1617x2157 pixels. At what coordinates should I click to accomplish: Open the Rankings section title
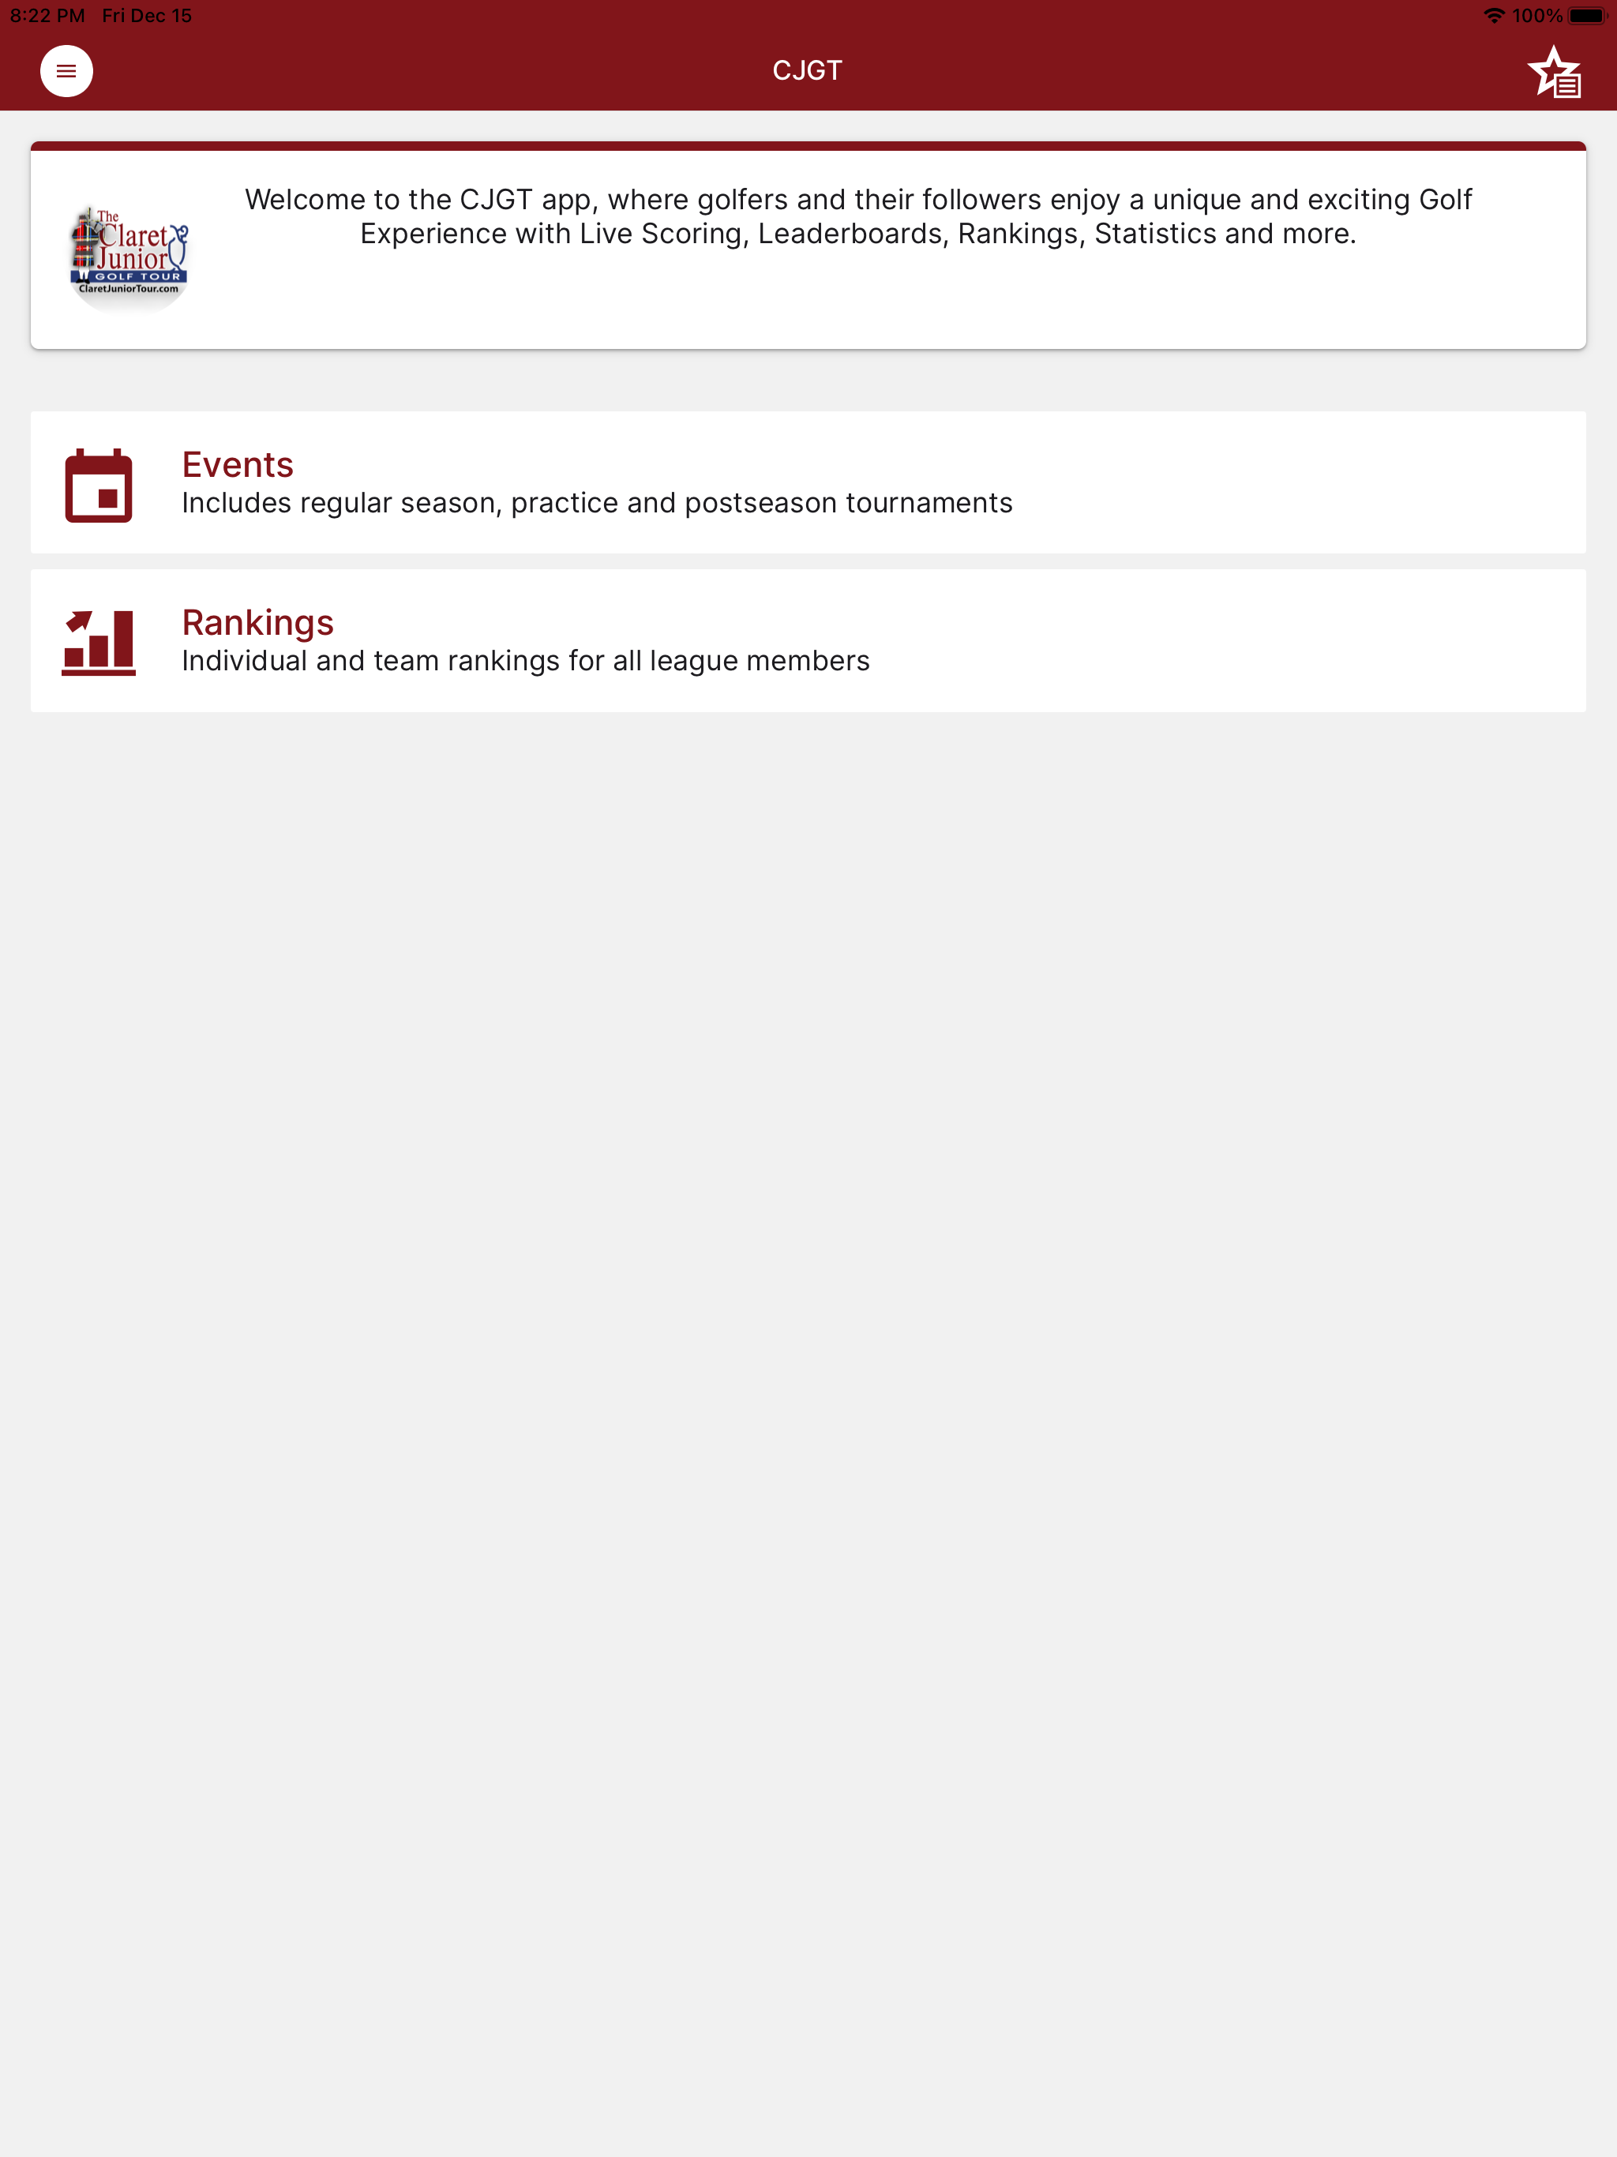pos(257,622)
